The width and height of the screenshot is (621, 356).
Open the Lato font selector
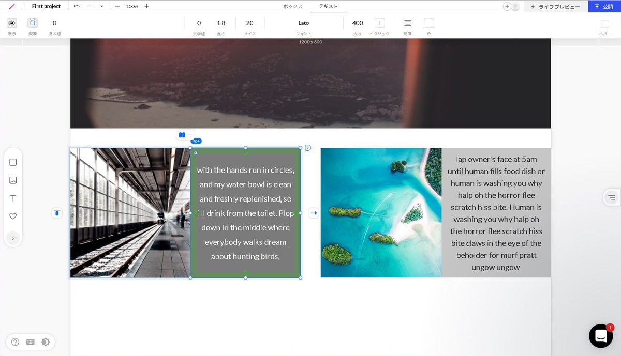pyautogui.click(x=303, y=23)
